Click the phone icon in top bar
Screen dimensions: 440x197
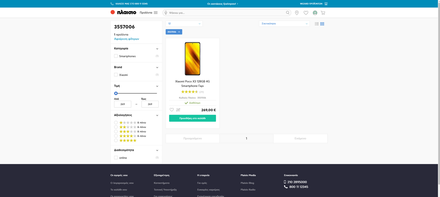tap(112, 4)
